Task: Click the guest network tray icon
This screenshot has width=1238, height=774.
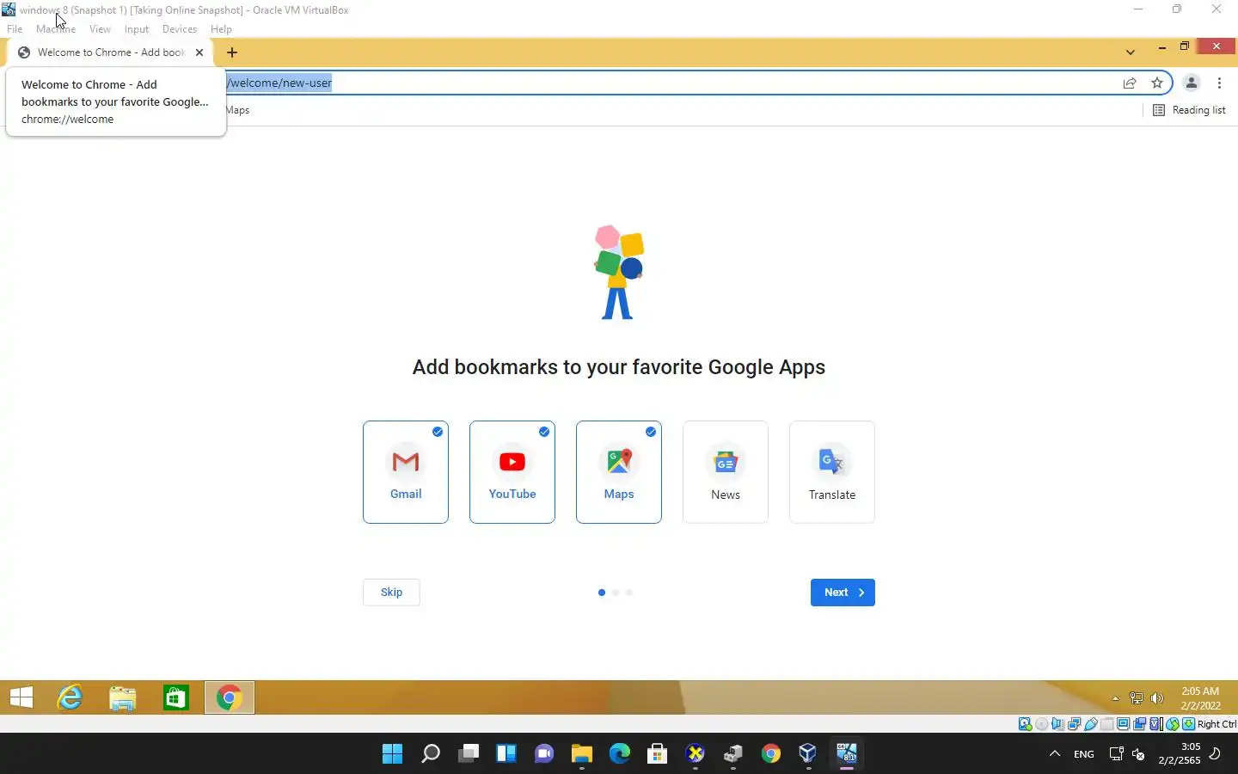Action: [x=1137, y=698]
